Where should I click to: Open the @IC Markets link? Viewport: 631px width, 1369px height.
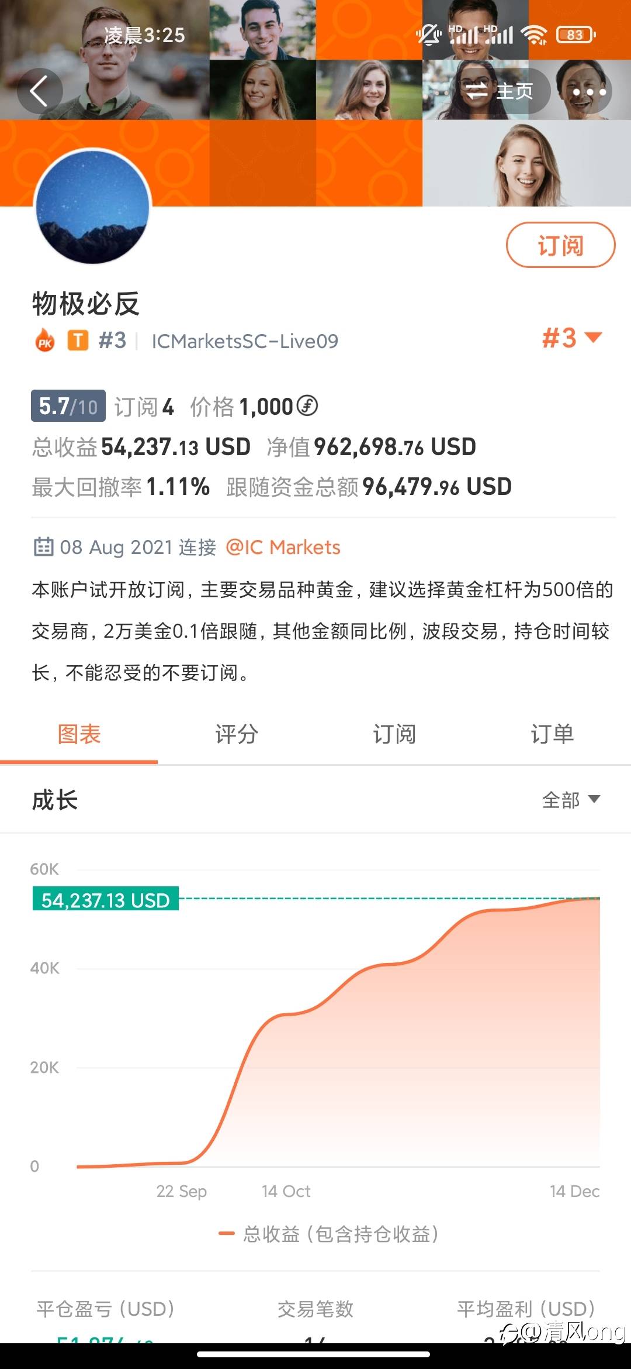point(283,547)
